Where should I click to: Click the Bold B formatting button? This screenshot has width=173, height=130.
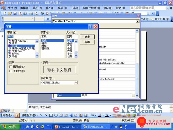pos(48,19)
